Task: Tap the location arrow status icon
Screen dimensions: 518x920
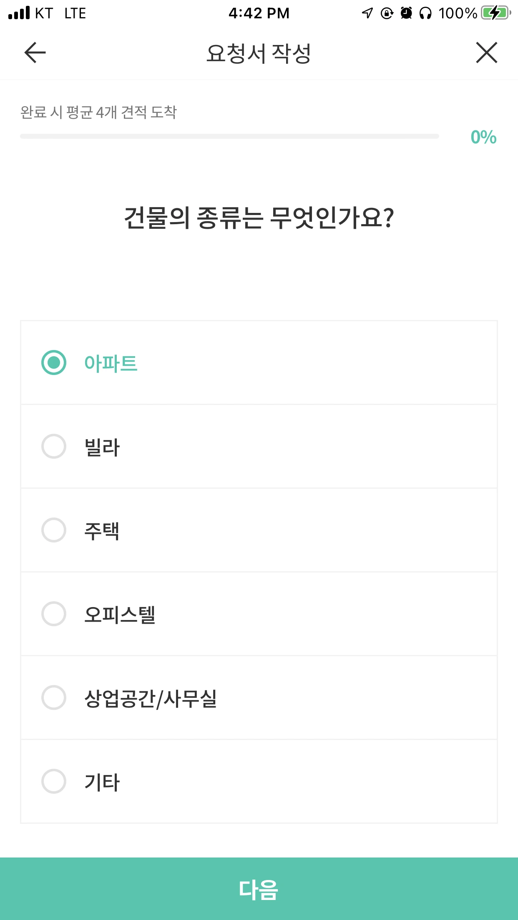Action: [x=367, y=13]
